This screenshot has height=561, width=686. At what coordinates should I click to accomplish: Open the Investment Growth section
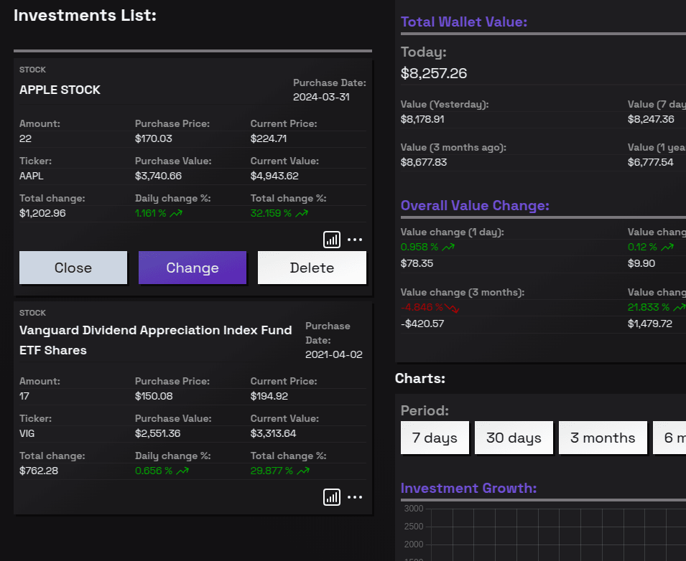pyautogui.click(x=468, y=488)
